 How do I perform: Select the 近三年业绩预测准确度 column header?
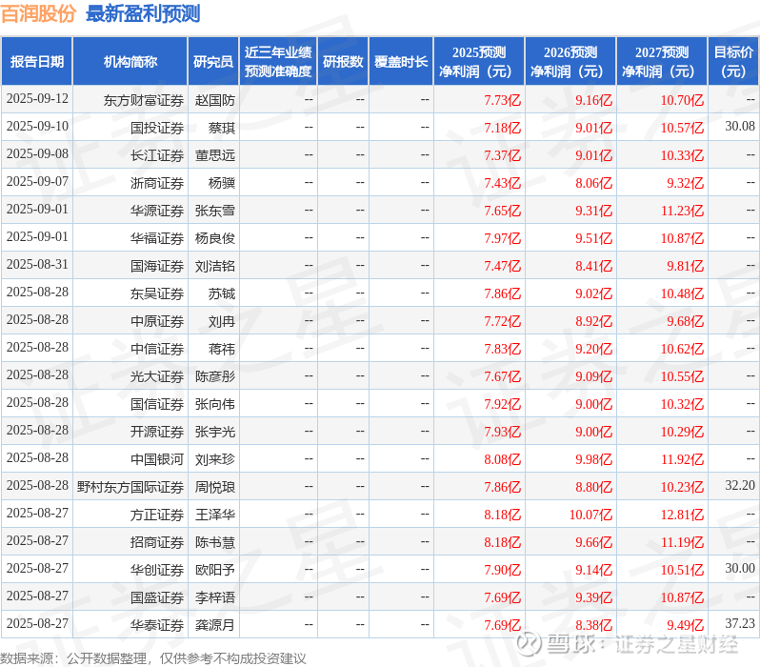click(x=278, y=62)
